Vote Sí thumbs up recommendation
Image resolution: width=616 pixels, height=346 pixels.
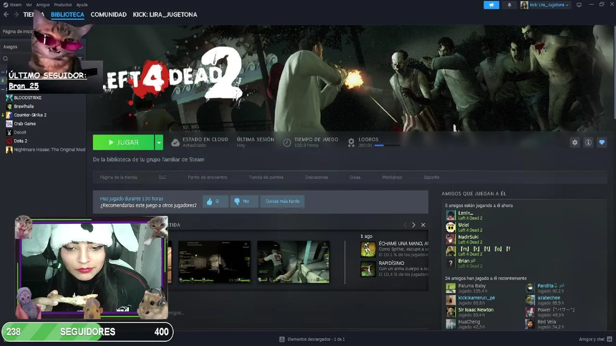click(215, 201)
